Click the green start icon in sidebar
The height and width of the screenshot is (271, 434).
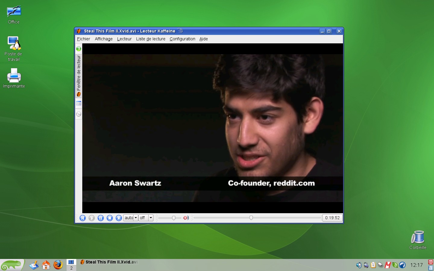[x=79, y=49]
